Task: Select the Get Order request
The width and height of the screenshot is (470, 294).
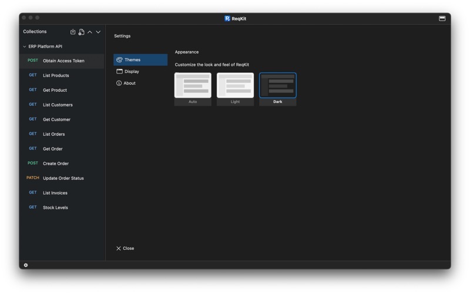Action: coord(62,149)
